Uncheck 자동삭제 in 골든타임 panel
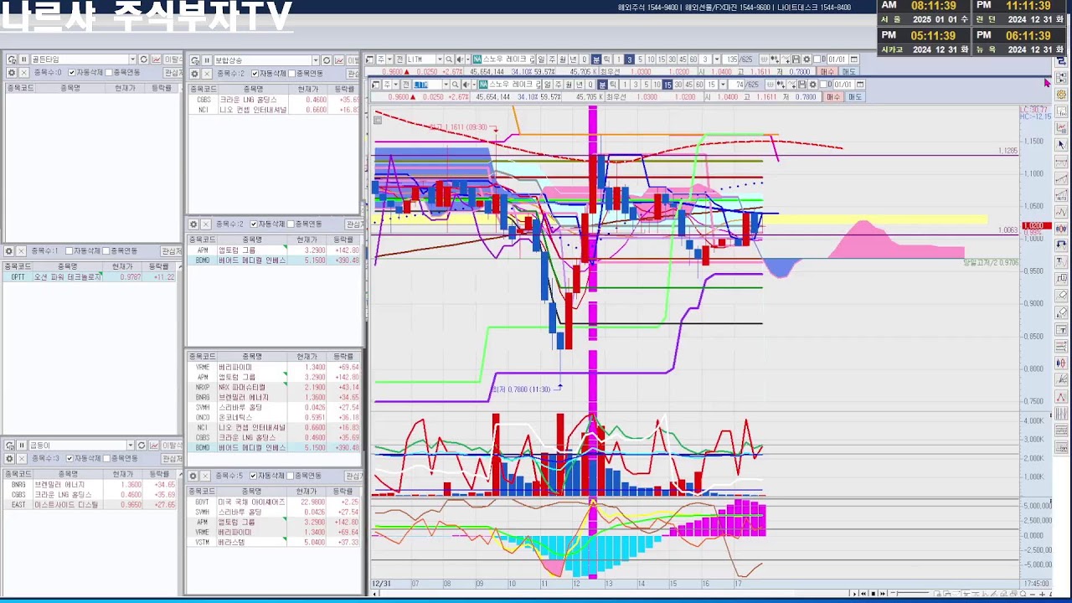This screenshot has height=603, width=1072. click(x=71, y=73)
